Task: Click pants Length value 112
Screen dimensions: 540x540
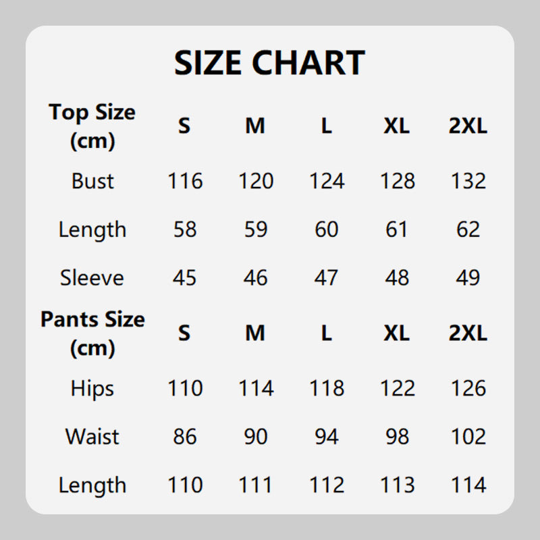Action: click(327, 485)
